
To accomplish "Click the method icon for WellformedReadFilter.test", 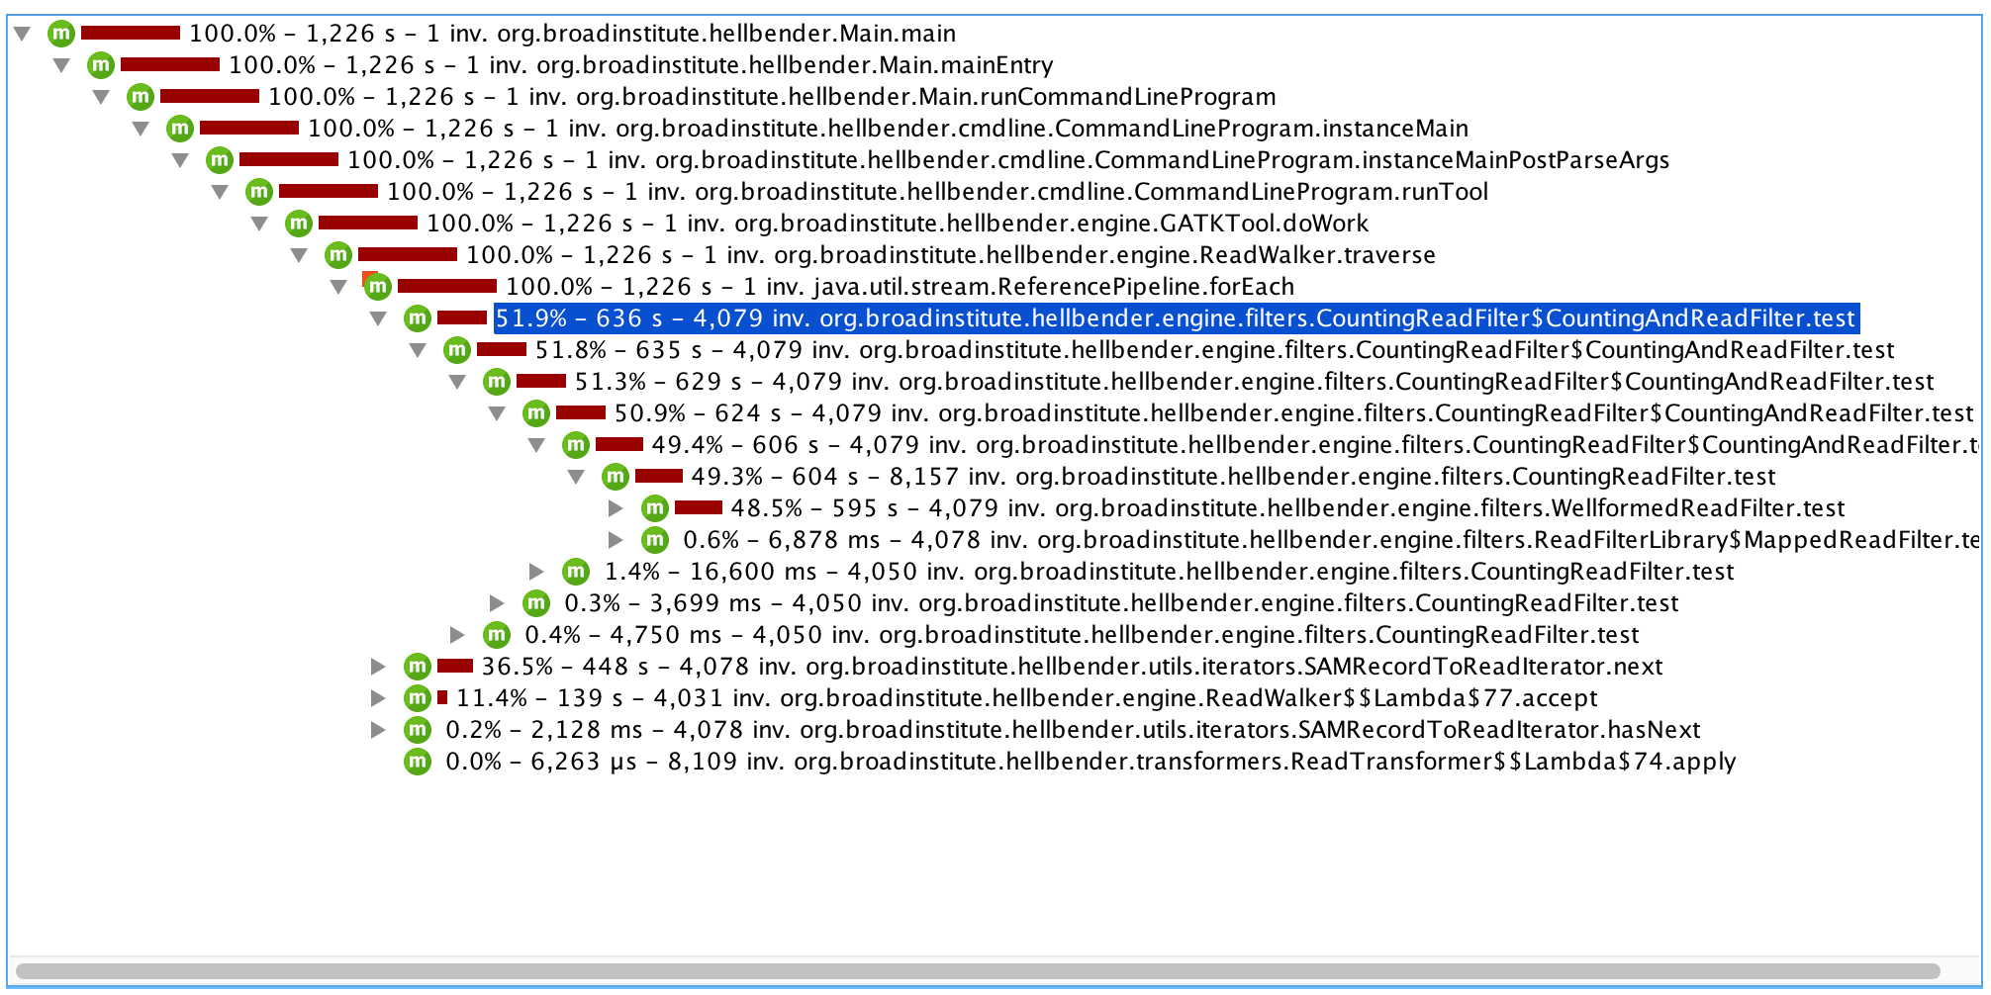I will (x=654, y=508).
